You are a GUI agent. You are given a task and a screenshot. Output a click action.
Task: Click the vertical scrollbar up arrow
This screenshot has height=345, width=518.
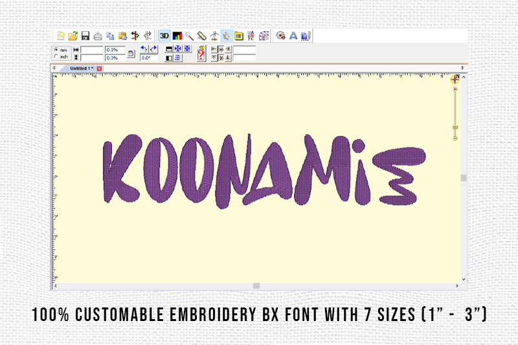(464, 77)
